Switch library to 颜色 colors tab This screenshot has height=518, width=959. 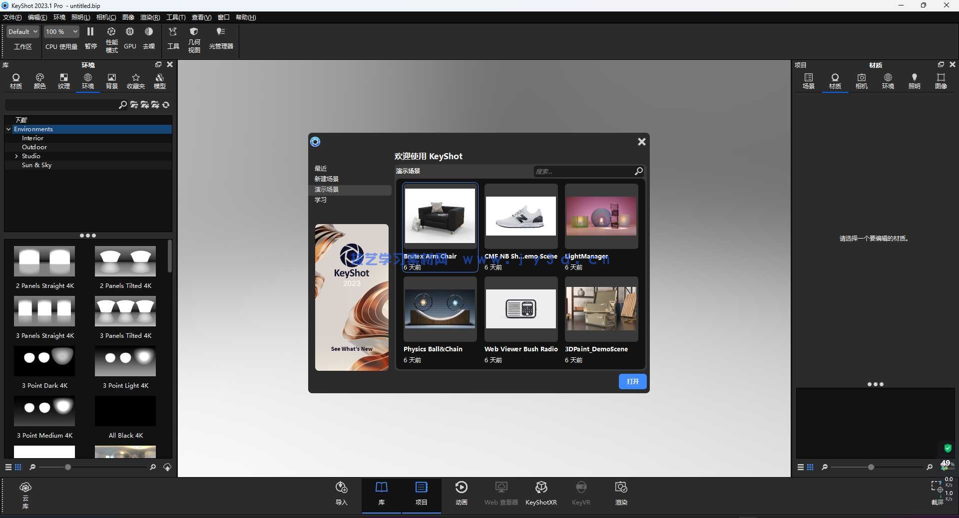(40, 81)
